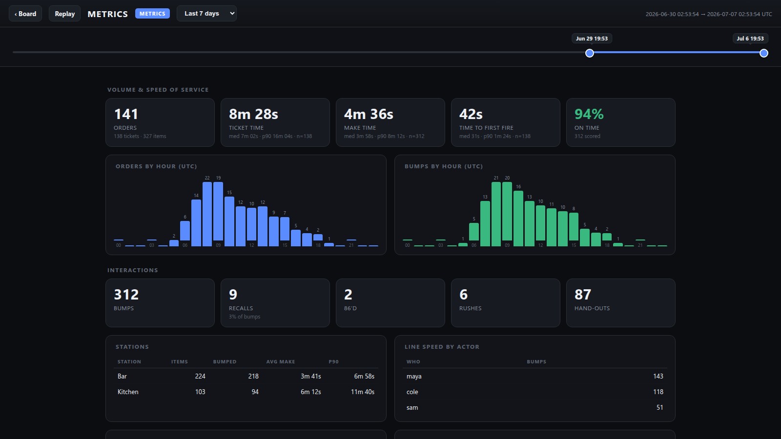781x439 pixels.
Task: Click the AVG MAKE column header
Action: point(281,361)
